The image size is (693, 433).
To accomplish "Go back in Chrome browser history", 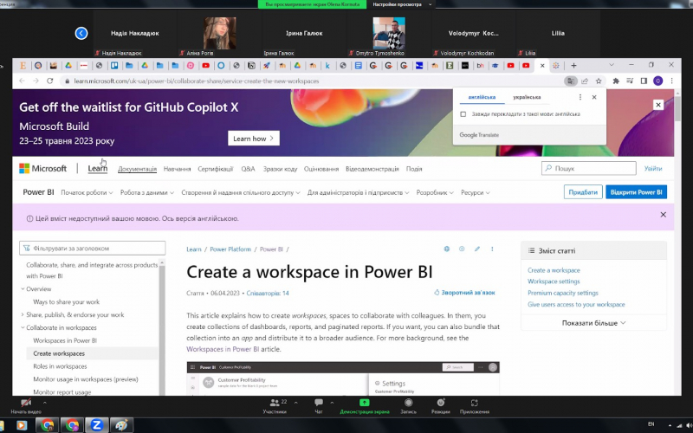I will (x=23, y=81).
